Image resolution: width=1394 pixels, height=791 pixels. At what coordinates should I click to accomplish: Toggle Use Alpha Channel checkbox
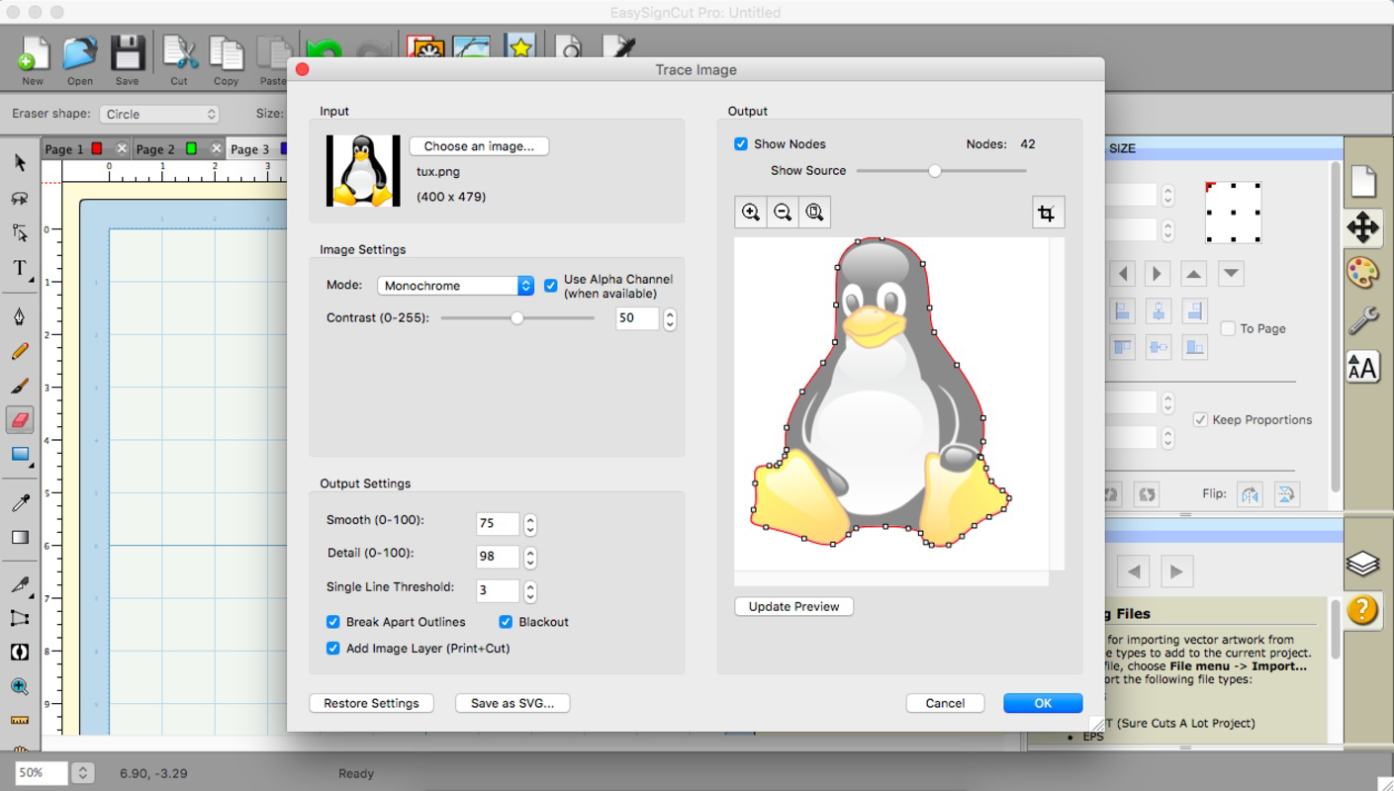tap(551, 286)
